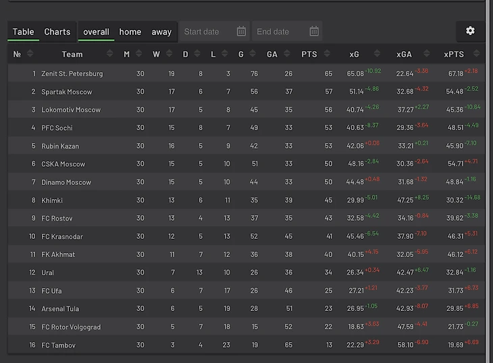Viewport: 493px width, 363px height.
Task: Switch to the Charts tab
Action: (57, 32)
